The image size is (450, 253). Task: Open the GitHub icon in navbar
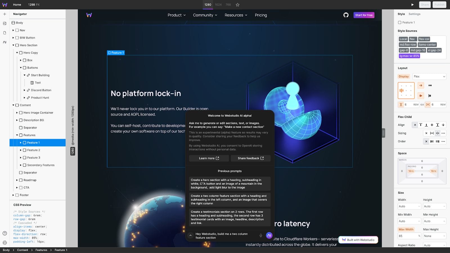(x=346, y=15)
